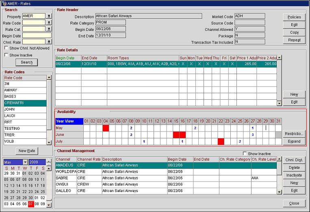Select CREWAFRI in the Rate Codes list

tap(24, 103)
